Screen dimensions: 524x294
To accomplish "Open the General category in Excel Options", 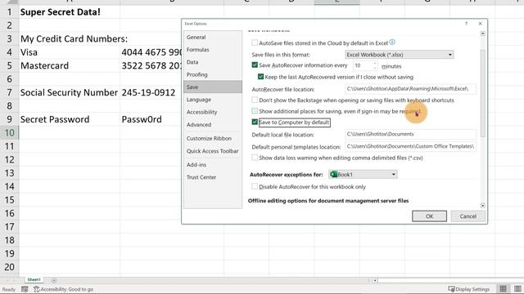I will point(196,37).
